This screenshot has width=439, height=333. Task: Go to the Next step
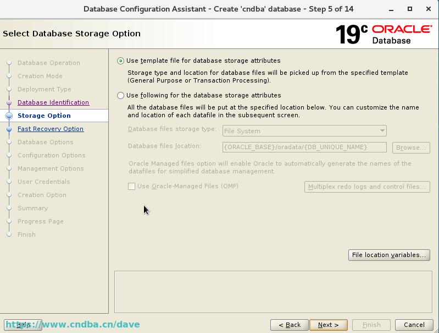[329, 325]
